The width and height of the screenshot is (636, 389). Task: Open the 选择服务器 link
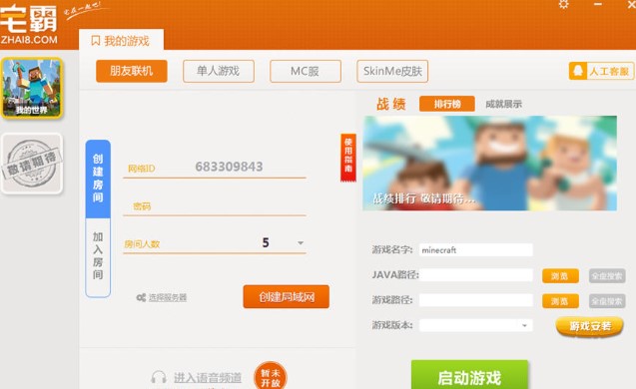(168, 298)
